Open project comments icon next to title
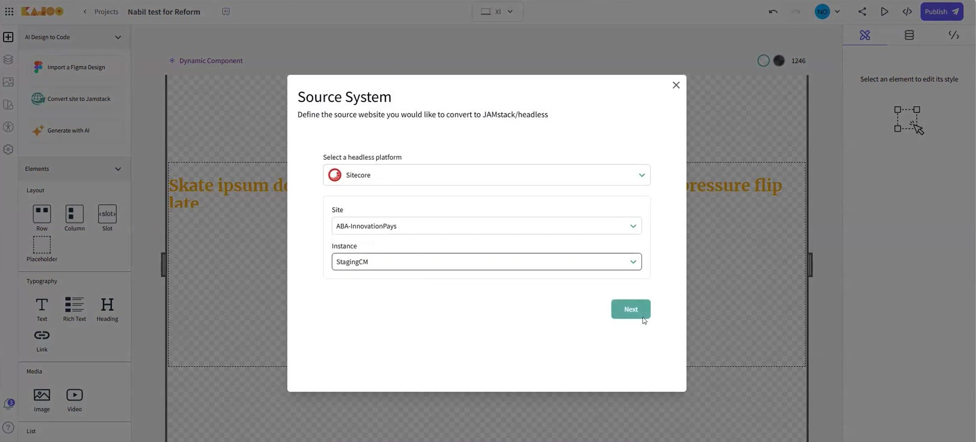This screenshot has height=442, width=976. click(x=226, y=11)
